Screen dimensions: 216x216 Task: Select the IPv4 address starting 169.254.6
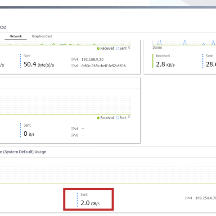[206, 198]
